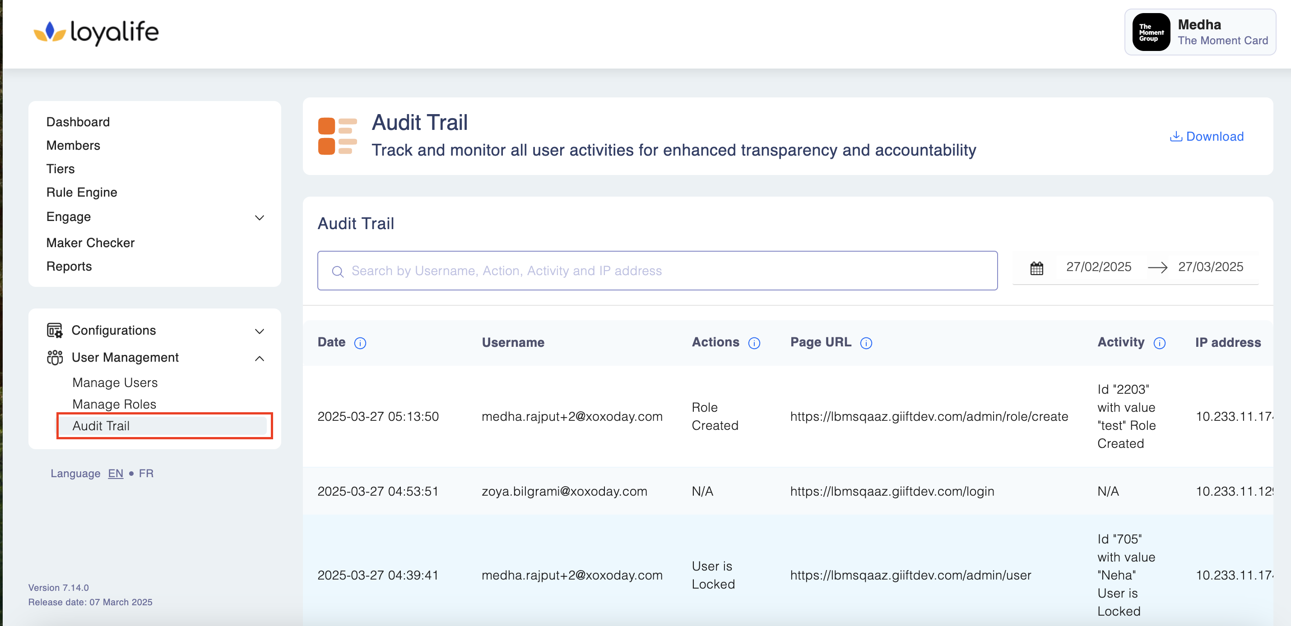Click the Actions column info icon
This screenshot has width=1291, height=626.
coord(754,343)
